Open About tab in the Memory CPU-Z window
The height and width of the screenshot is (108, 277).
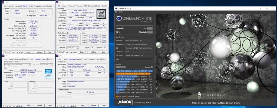(50, 6)
